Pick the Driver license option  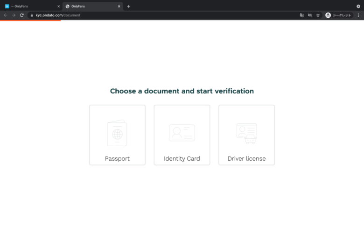[246, 135]
